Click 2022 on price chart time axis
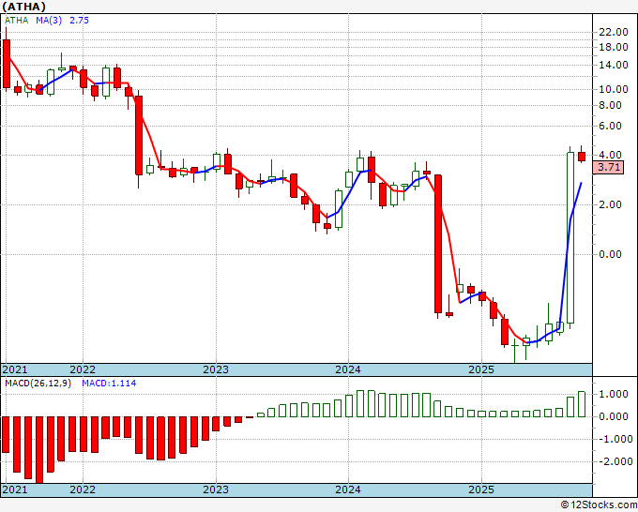The width and height of the screenshot is (638, 512). pos(83,369)
